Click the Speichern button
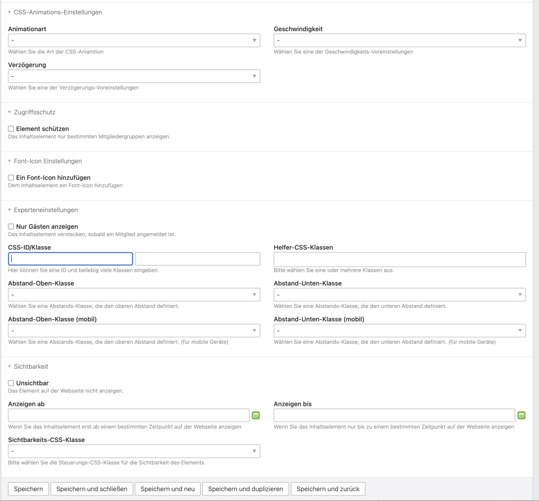This screenshot has height=501, width=539. click(28, 489)
